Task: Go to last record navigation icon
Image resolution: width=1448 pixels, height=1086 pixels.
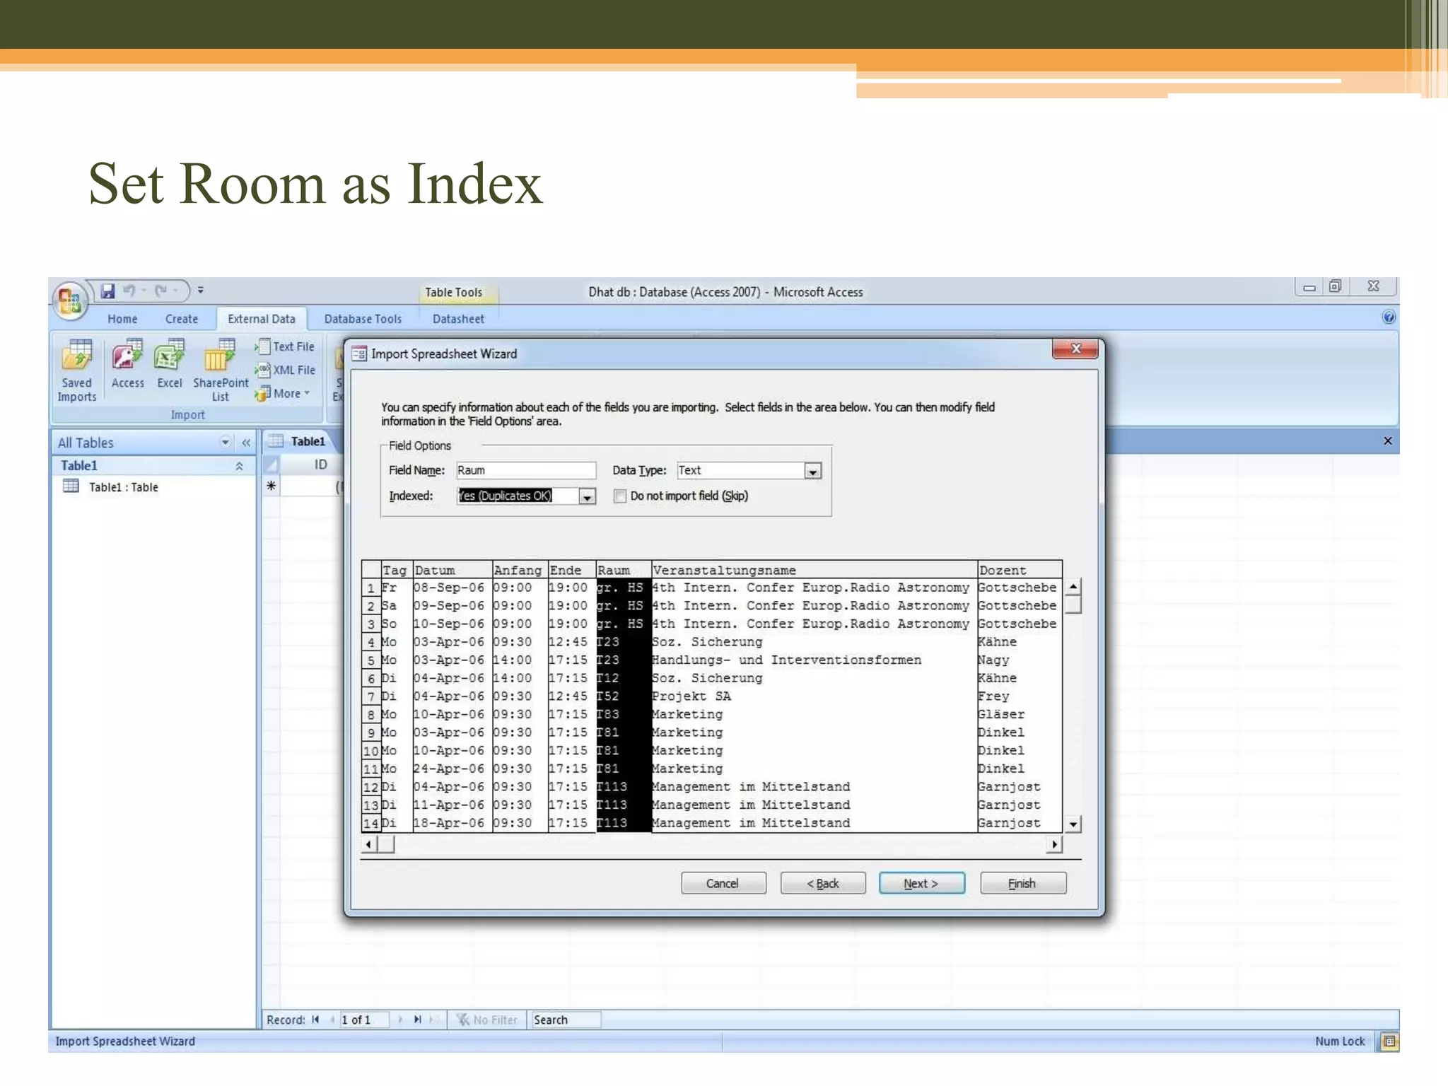Action: (x=417, y=1020)
